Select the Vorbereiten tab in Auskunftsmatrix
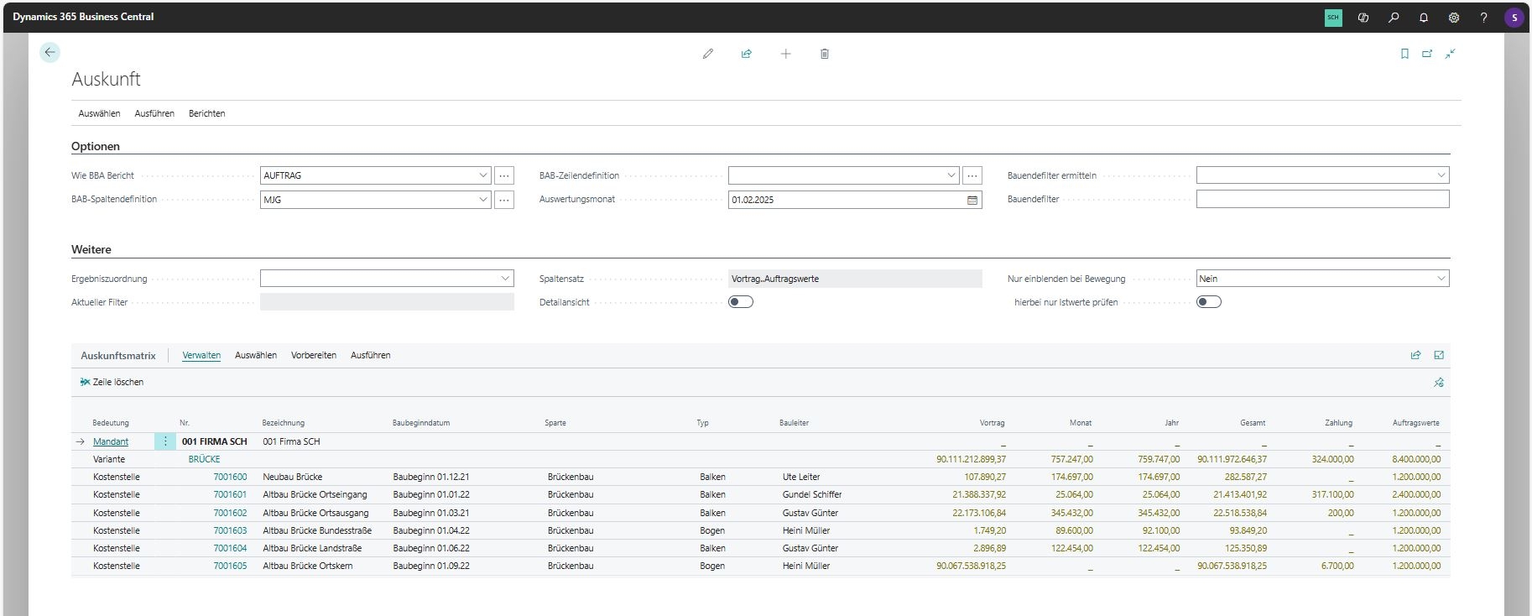The height and width of the screenshot is (616, 1532). coord(313,355)
